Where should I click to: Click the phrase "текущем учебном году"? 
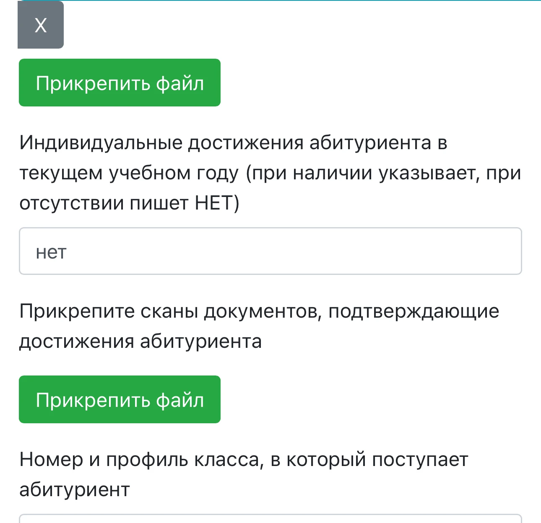(x=129, y=173)
